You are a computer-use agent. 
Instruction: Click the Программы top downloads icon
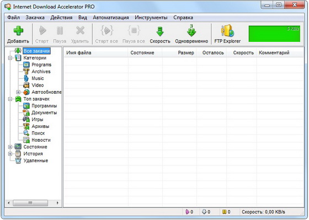tap(26, 106)
